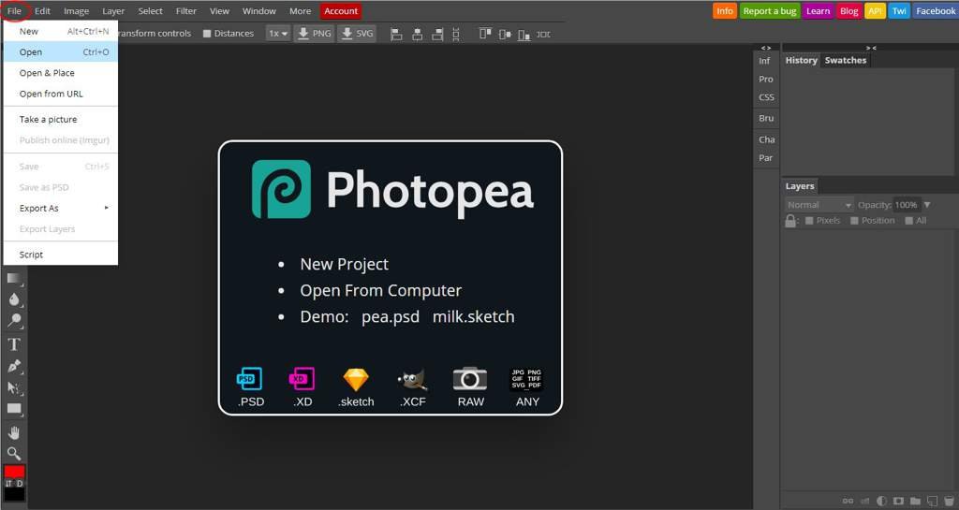Select the Blur droplet tool

[14, 299]
